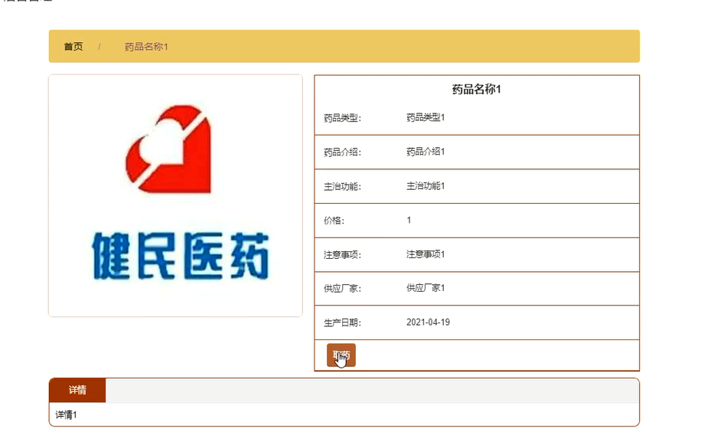Click the 药品类型1 value
Image resolution: width=727 pixels, height=435 pixels.
pos(425,117)
